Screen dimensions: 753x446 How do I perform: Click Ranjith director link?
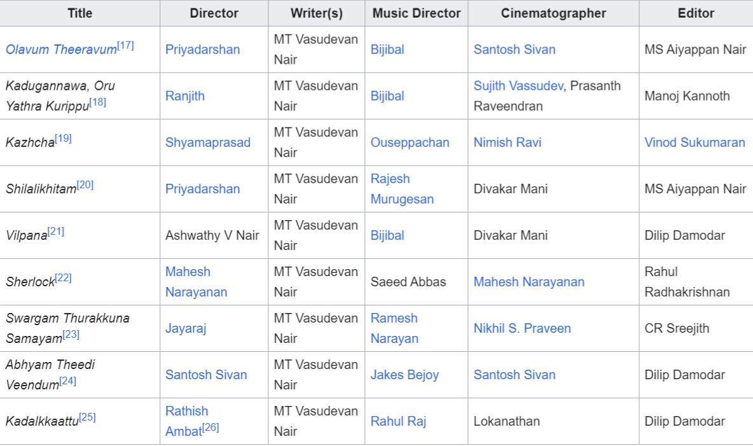(x=185, y=96)
